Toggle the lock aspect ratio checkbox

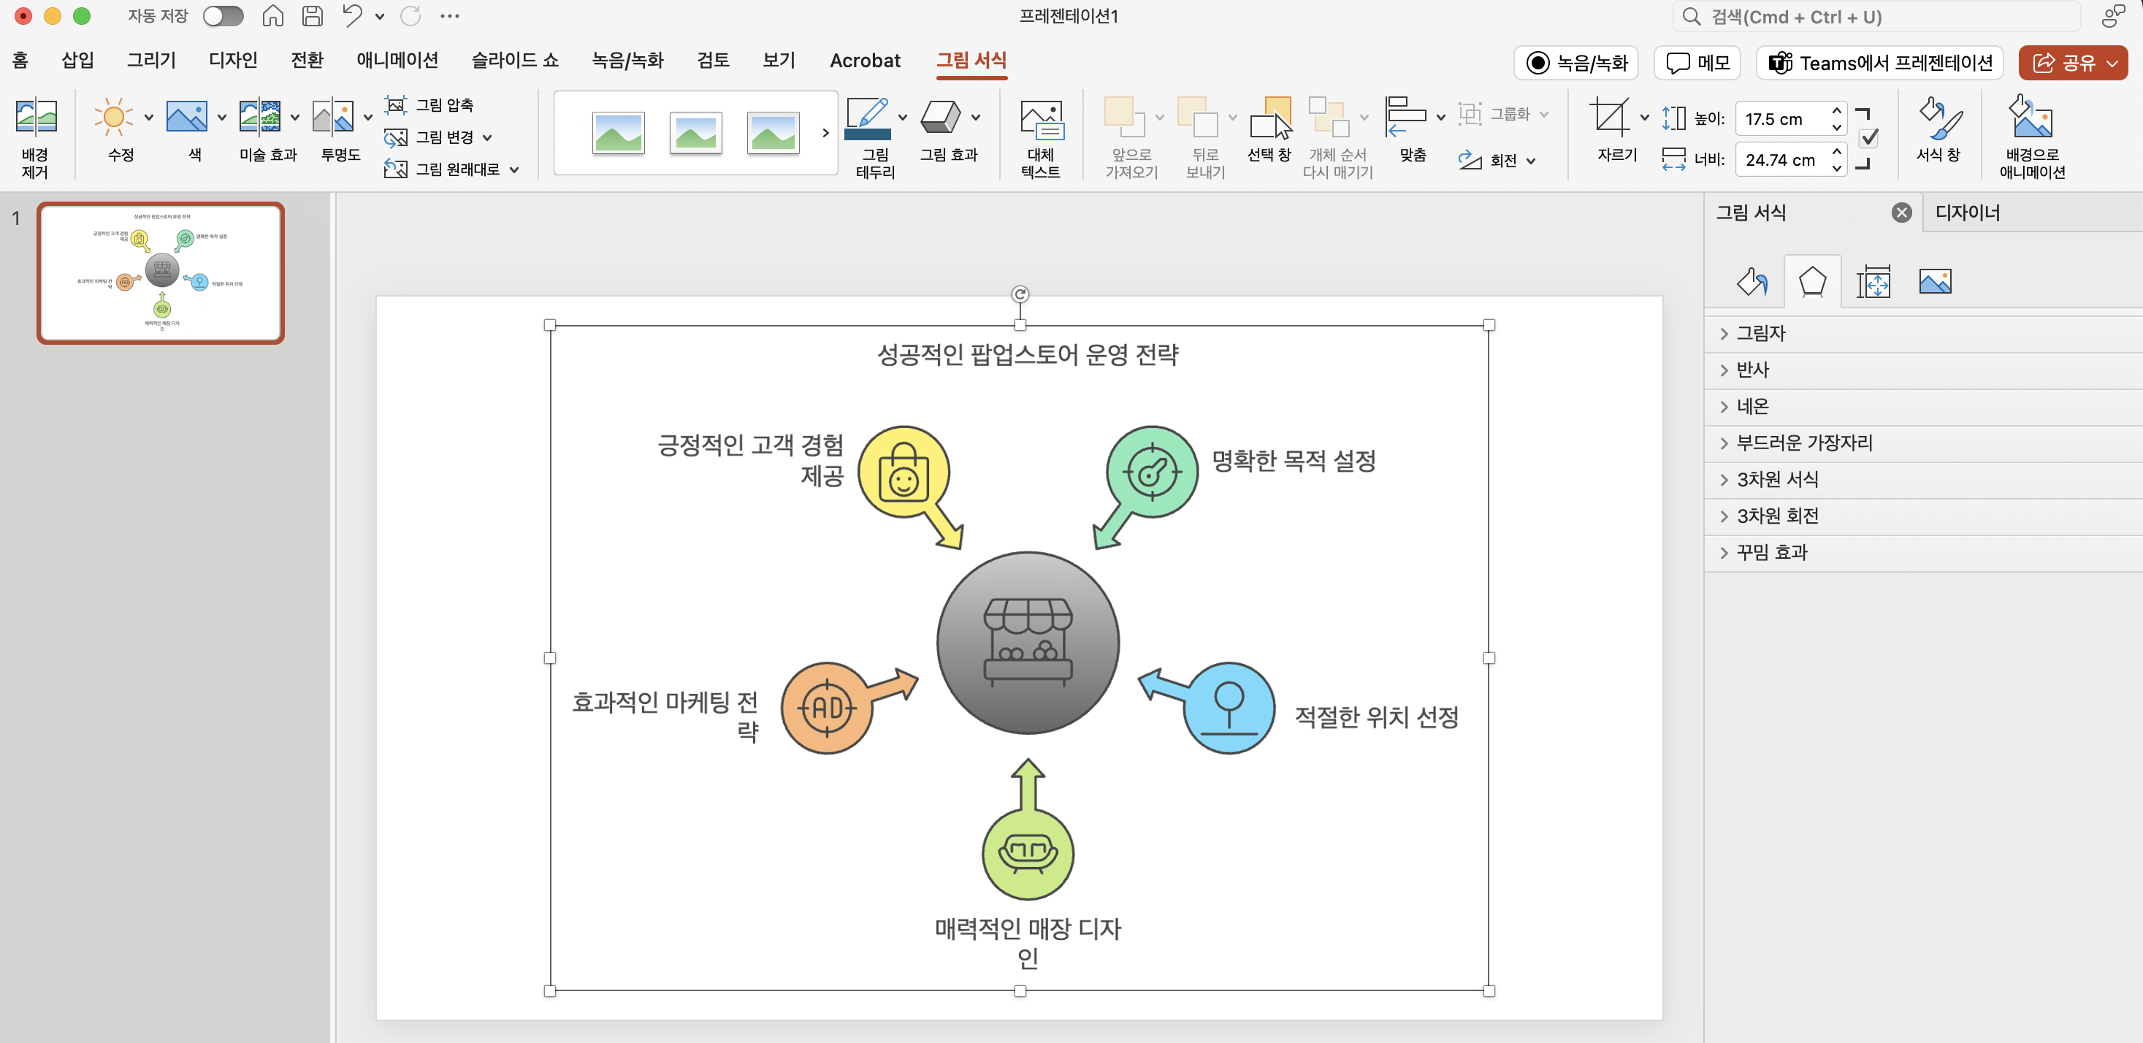tap(1869, 138)
